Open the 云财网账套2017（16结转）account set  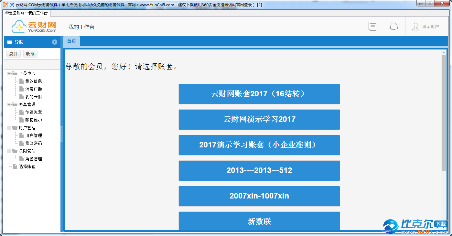pyautogui.click(x=259, y=94)
